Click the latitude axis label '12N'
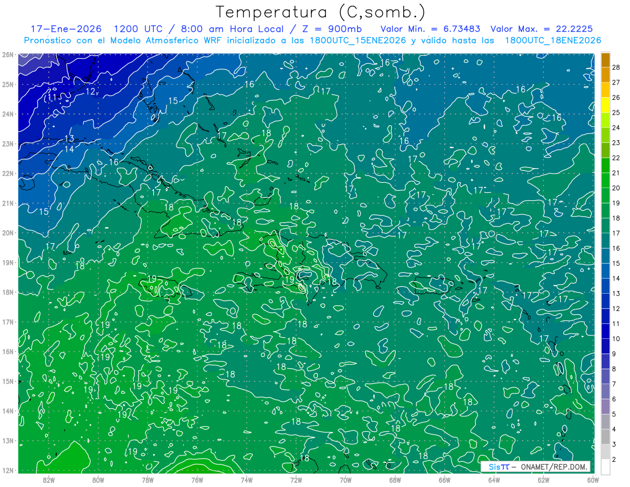The image size is (630, 487). click(8, 470)
